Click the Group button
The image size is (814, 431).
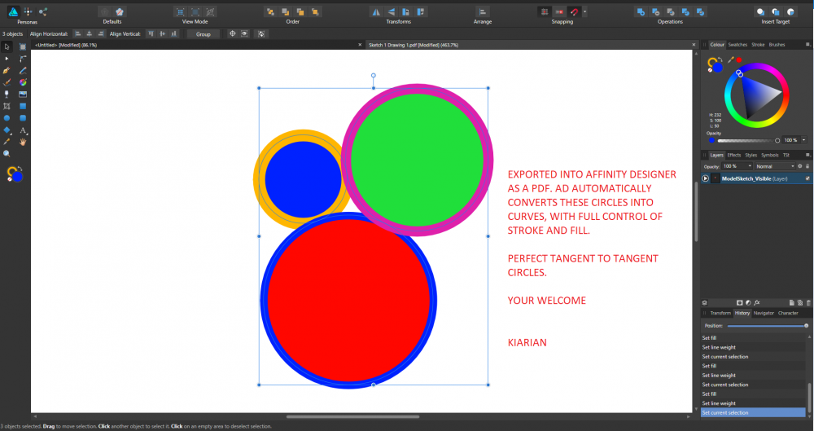(203, 34)
